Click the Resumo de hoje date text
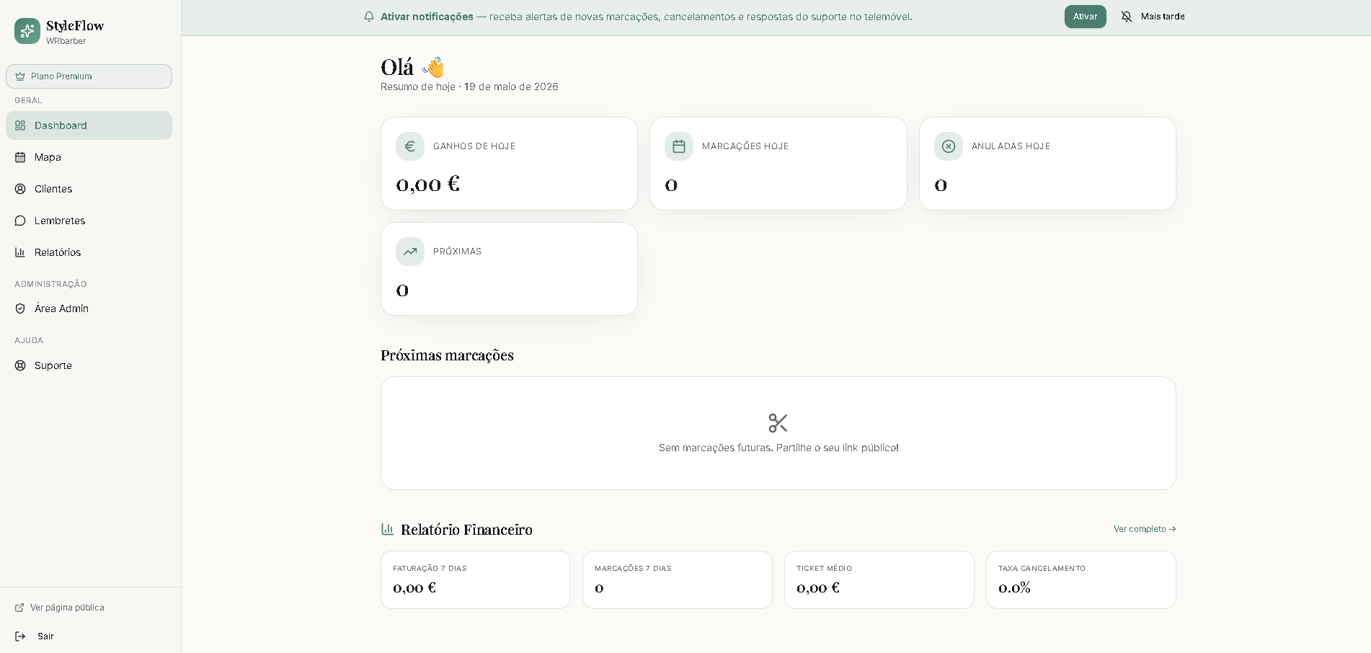Image resolution: width=1371 pixels, height=653 pixels. coord(469,86)
